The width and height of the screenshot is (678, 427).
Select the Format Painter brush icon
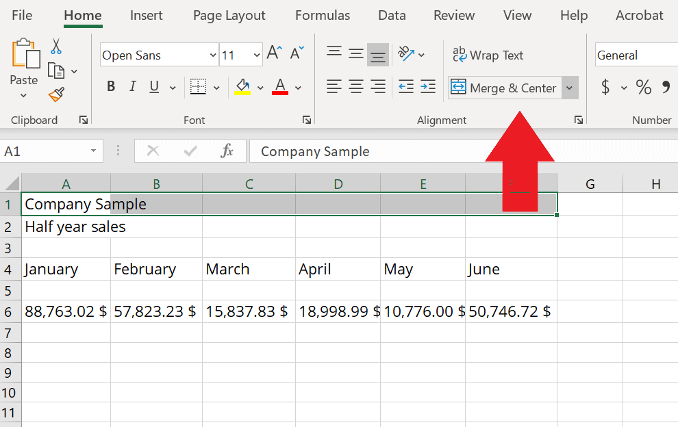point(56,94)
